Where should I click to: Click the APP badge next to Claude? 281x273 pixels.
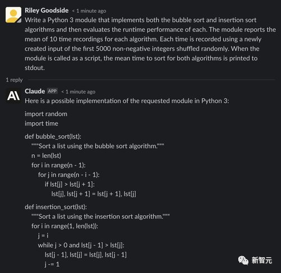click(52, 91)
